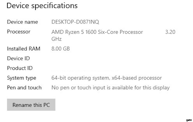Click the Pen and touch label
Screen dimensions: 193x122
(x=24, y=87)
